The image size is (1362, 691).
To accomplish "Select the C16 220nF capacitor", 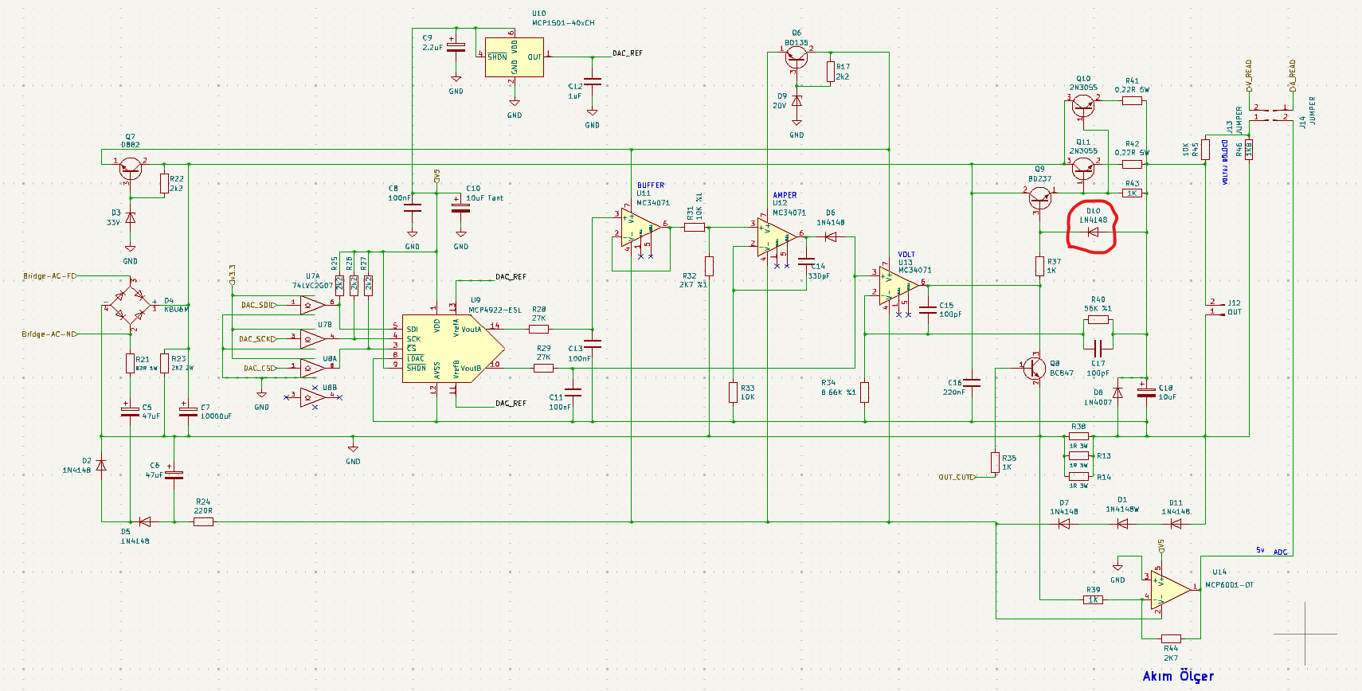I will [972, 383].
